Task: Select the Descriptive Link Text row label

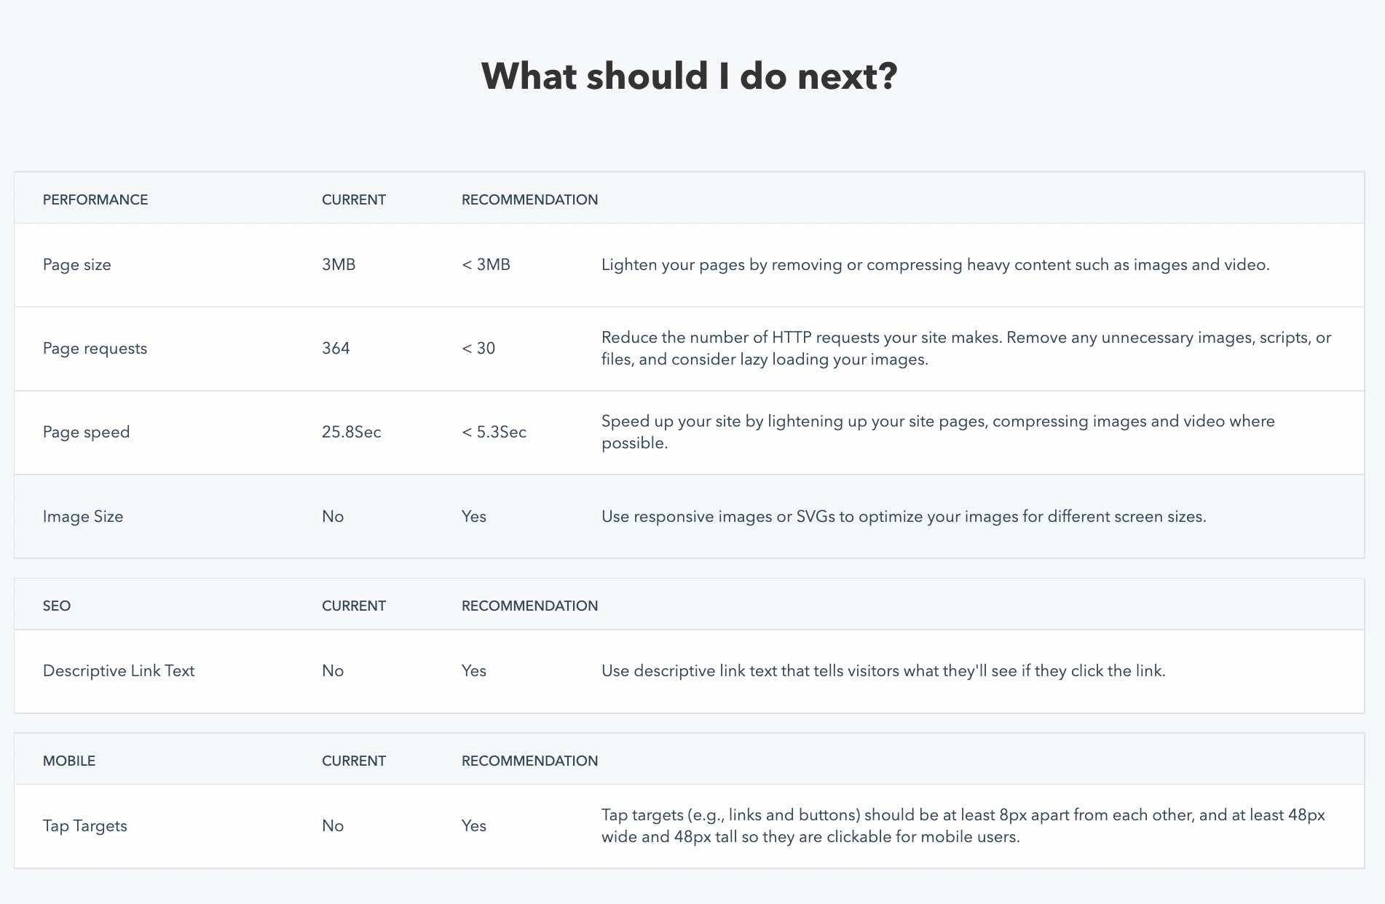Action: [x=119, y=671]
